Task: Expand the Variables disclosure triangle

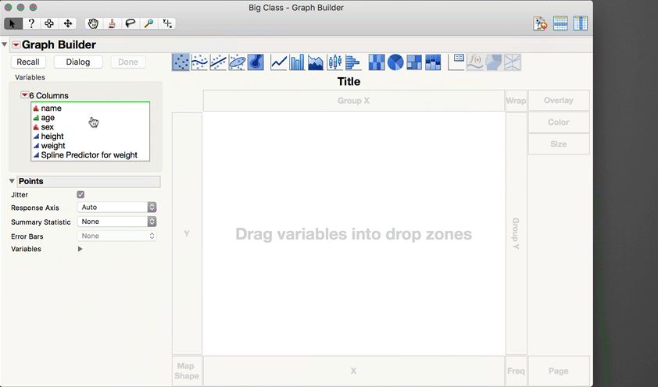Action: click(x=80, y=249)
